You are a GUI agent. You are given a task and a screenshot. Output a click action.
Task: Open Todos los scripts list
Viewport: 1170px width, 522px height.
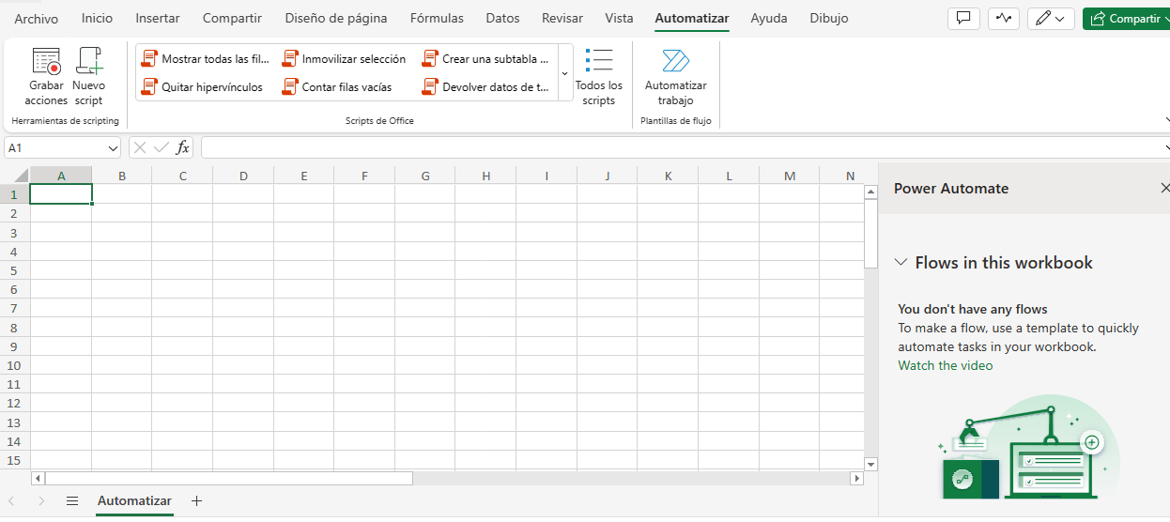[599, 77]
